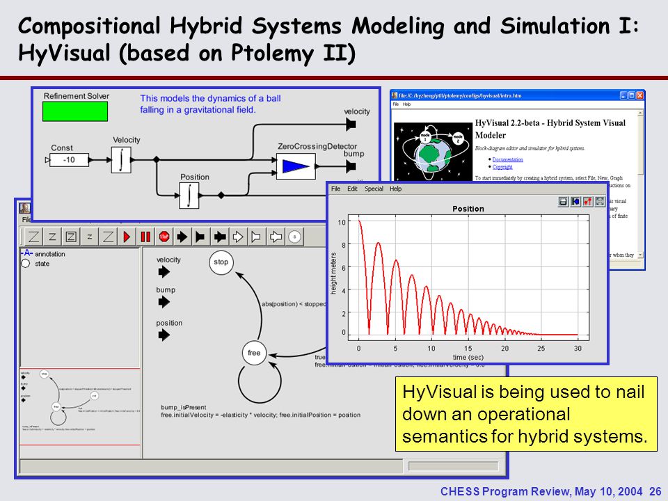This screenshot has height=501, width=668.
Task: Click the scroll down arrow in intro window
Action: pos(640,255)
